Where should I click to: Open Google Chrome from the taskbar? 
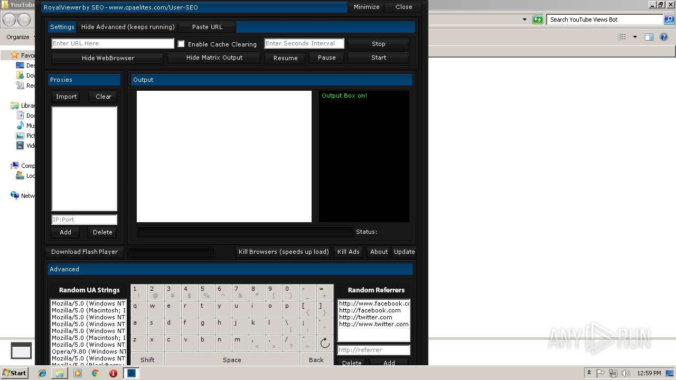click(x=96, y=373)
